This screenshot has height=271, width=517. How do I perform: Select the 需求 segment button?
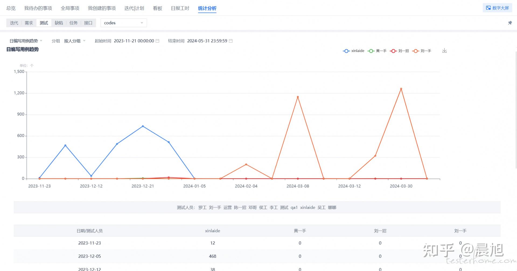[x=29, y=23]
